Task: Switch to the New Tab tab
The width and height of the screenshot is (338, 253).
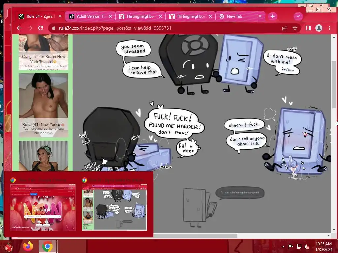Action: pyautogui.click(x=241, y=16)
